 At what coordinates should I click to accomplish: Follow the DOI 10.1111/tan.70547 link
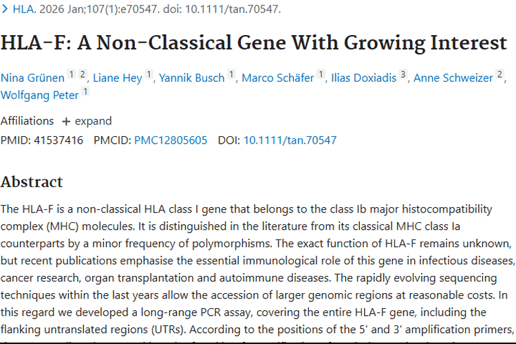[290, 140]
